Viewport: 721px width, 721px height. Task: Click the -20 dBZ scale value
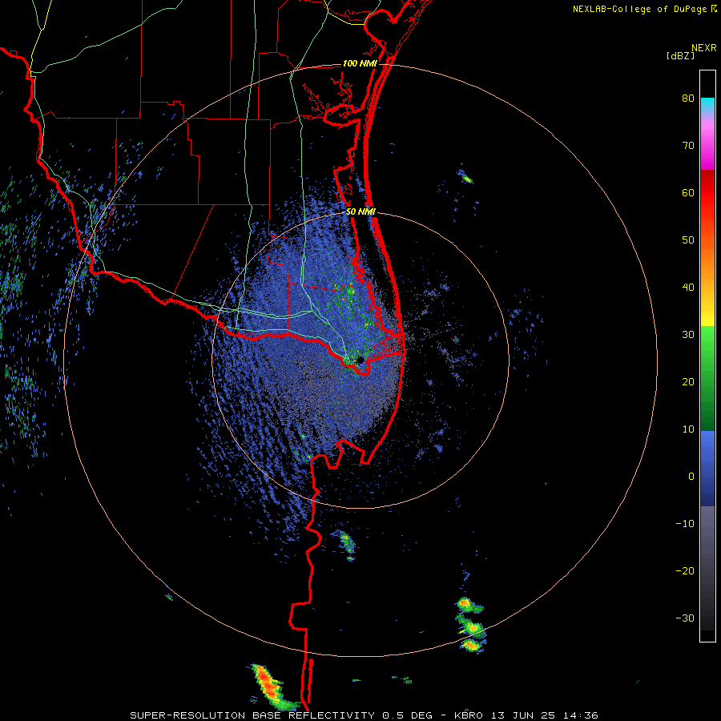tap(685, 571)
